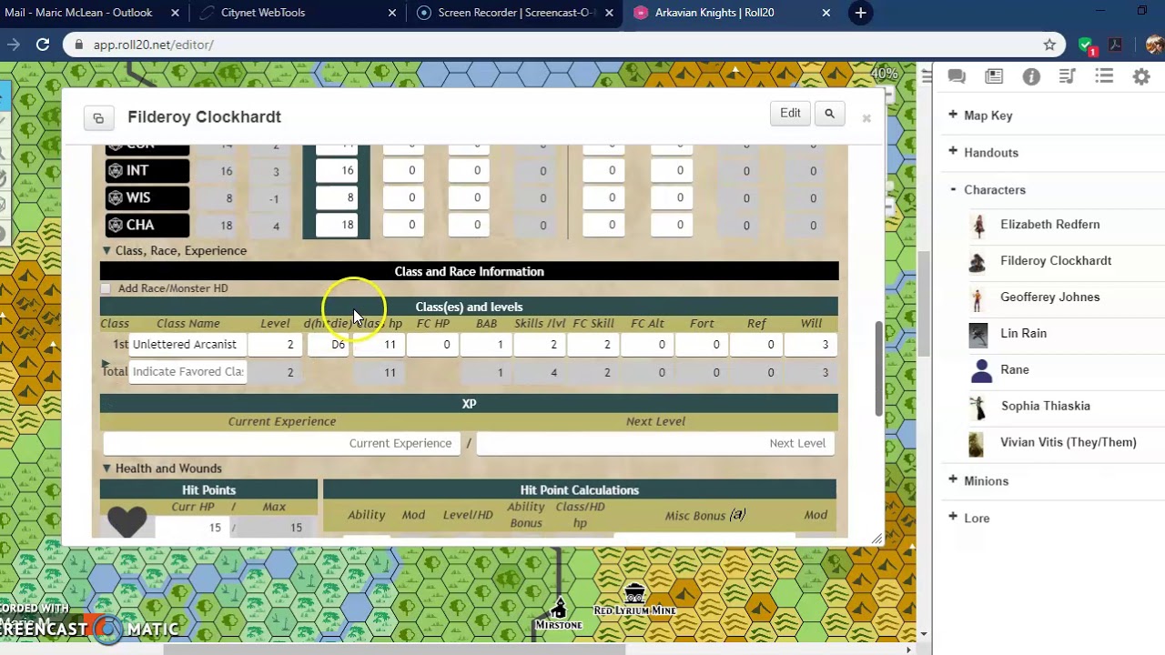Open Filderoy Clockhardt in journal list
The width and height of the screenshot is (1165, 655).
pos(1056,261)
